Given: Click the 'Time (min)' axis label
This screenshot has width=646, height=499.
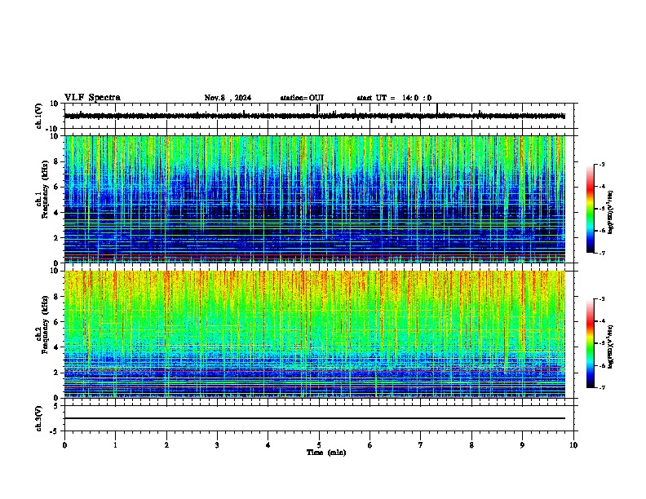Looking at the screenshot, I should pos(326,453).
